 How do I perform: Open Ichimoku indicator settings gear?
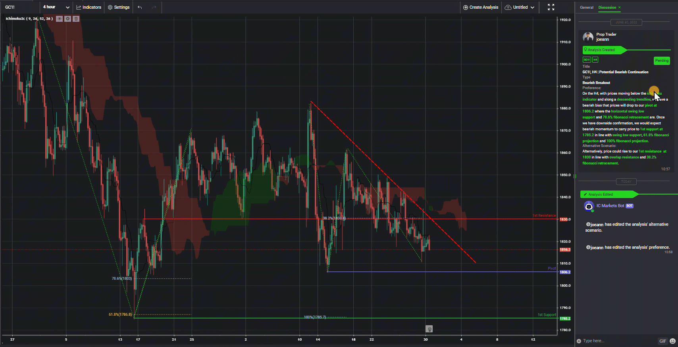(x=68, y=19)
